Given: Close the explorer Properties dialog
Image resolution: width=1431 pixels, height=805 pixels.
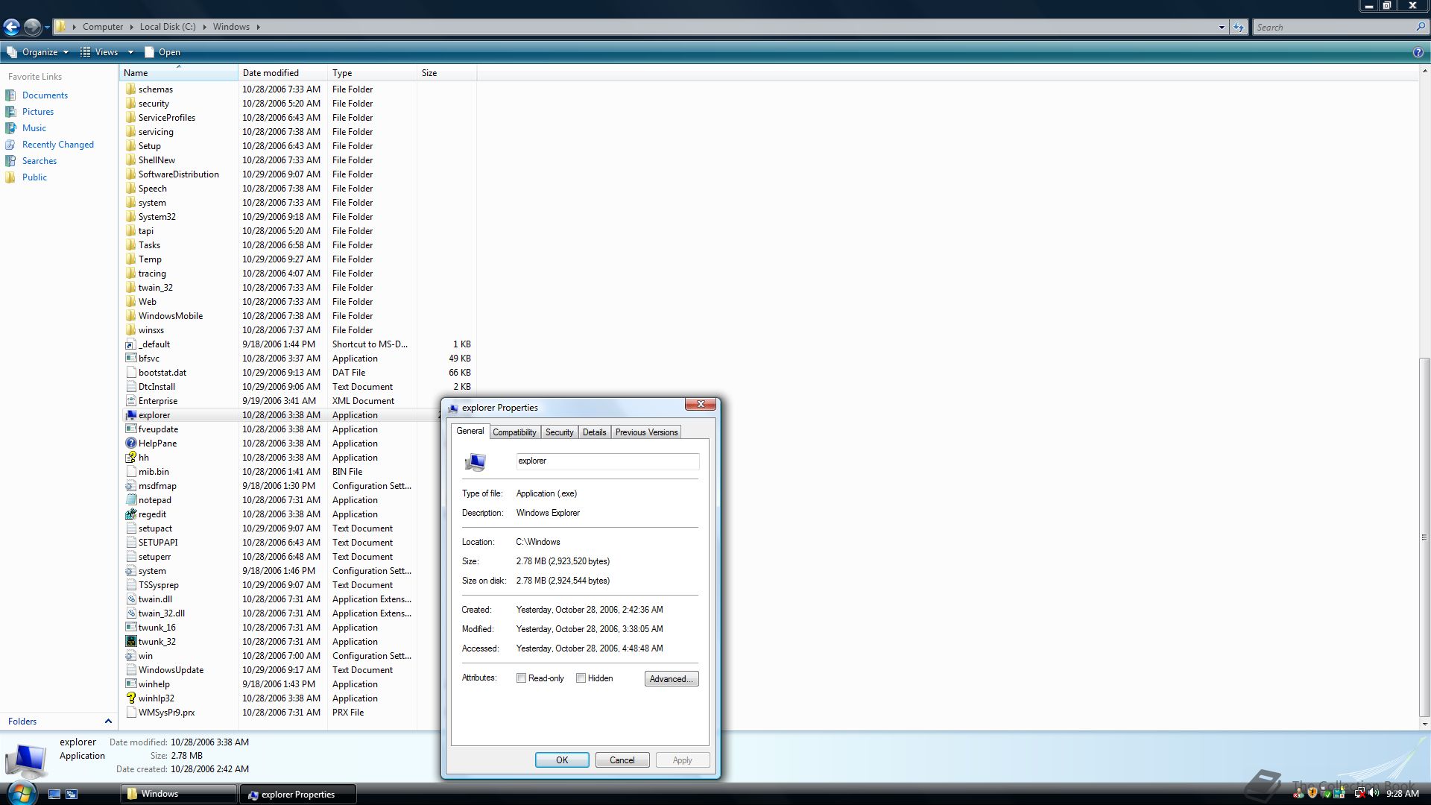Looking at the screenshot, I should (x=701, y=405).
